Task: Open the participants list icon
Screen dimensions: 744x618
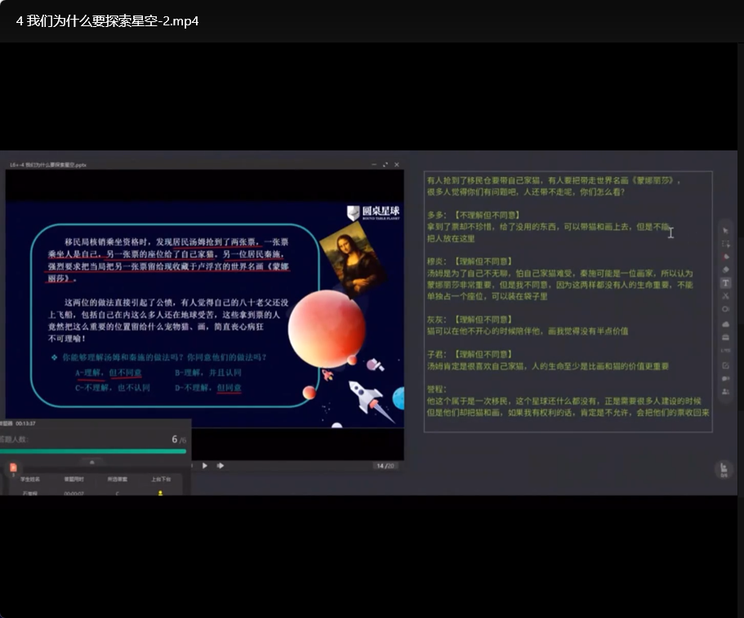Action: click(x=725, y=392)
